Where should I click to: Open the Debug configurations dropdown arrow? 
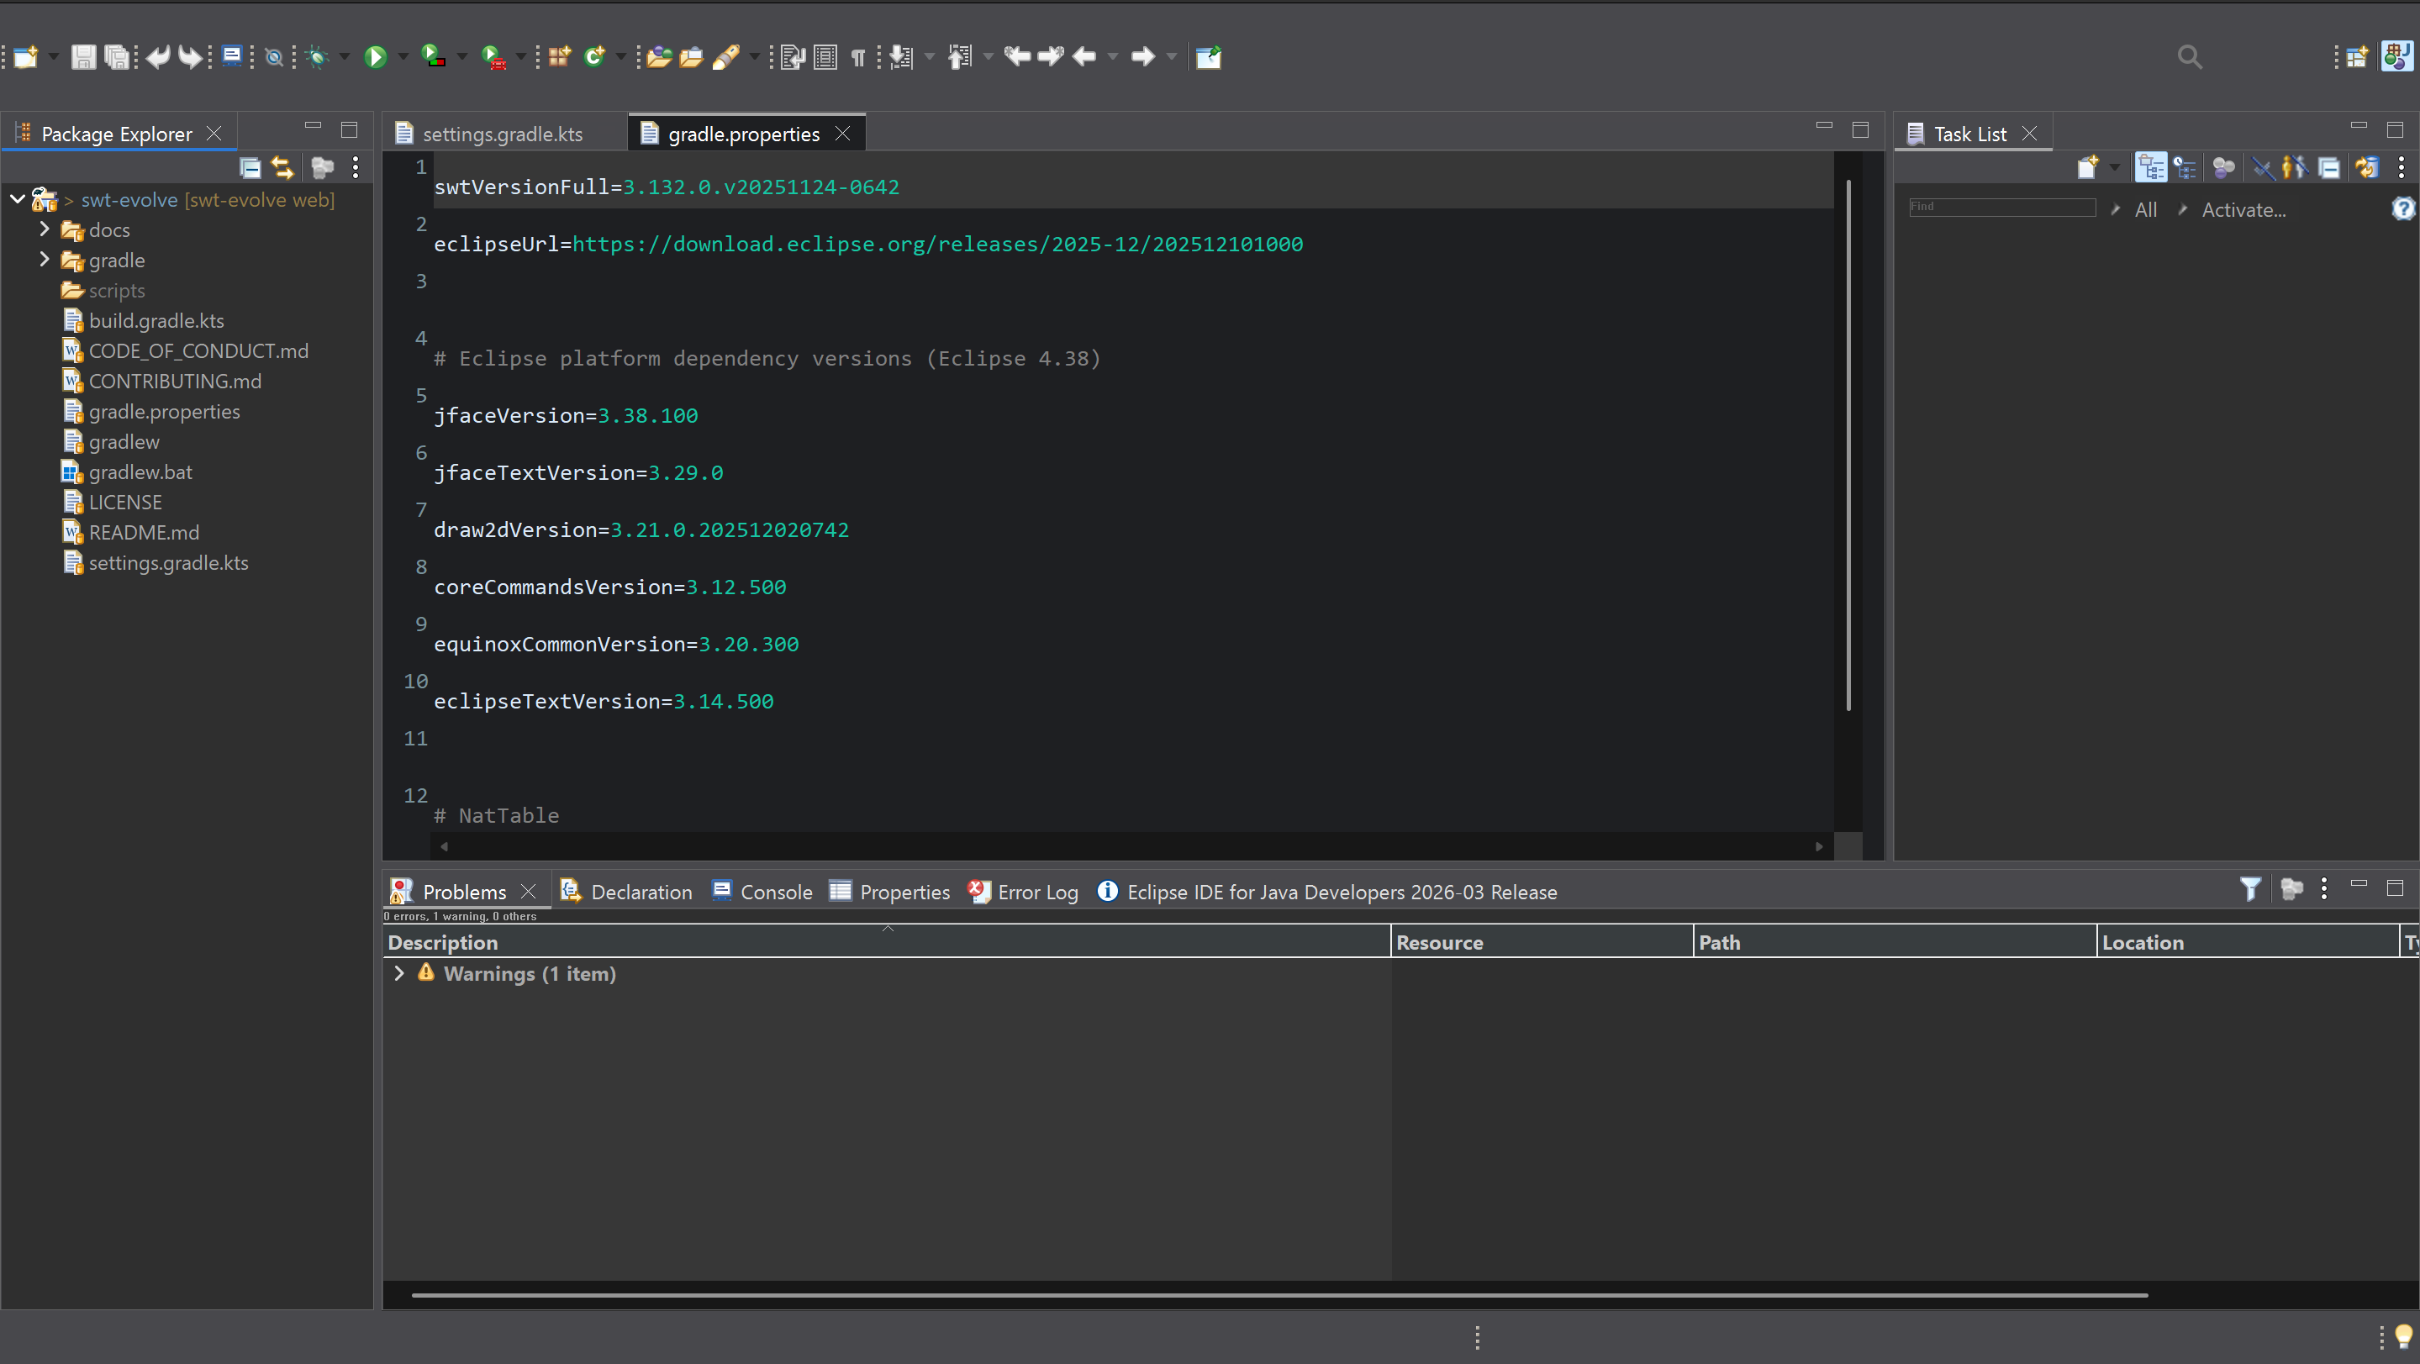click(x=345, y=57)
